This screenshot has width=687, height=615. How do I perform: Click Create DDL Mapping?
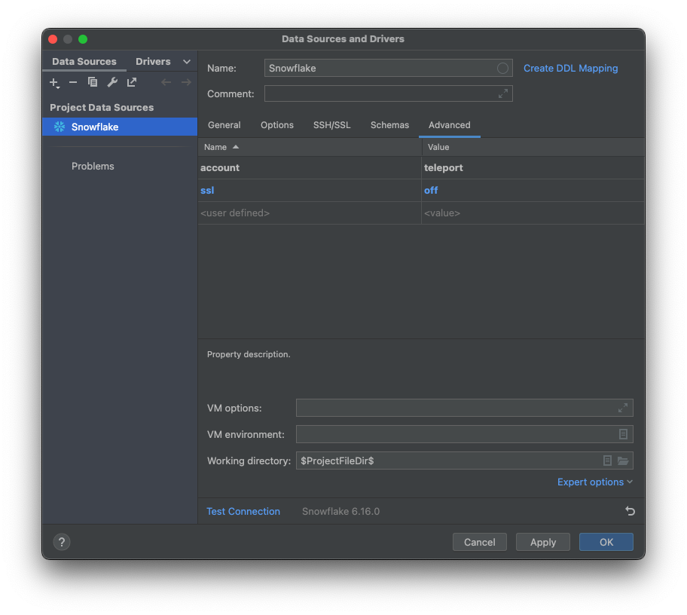click(570, 68)
